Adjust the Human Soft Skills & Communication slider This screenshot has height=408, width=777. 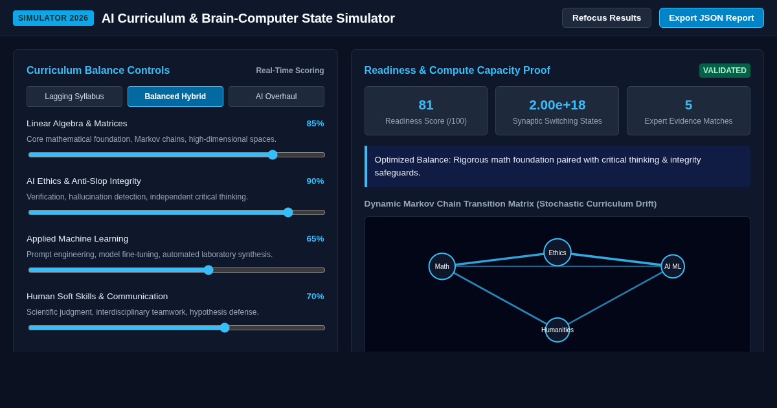point(176,328)
